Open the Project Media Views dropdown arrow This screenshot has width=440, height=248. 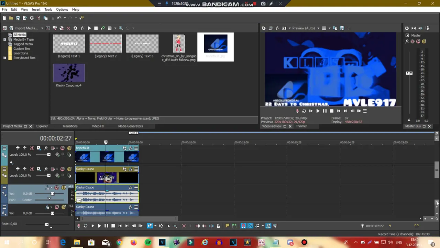coord(114,28)
